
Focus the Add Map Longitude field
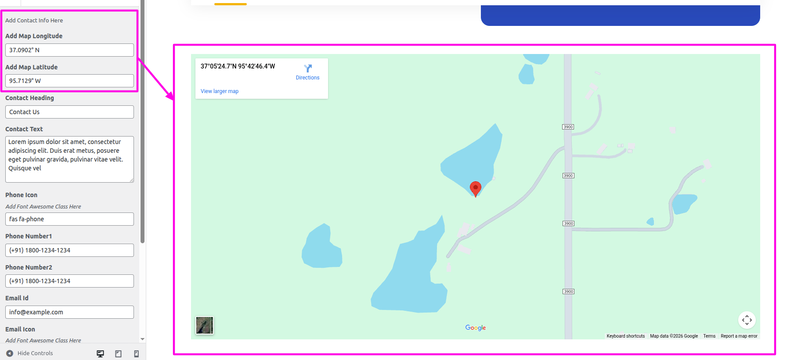[x=69, y=50]
